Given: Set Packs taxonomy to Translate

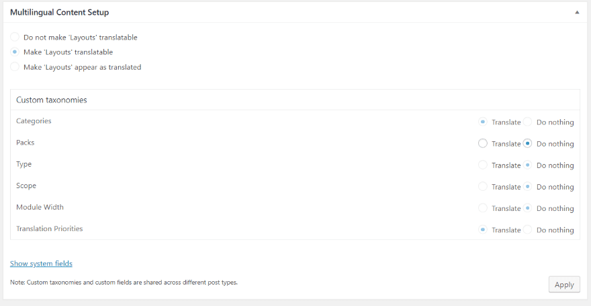Looking at the screenshot, I should pyautogui.click(x=482, y=143).
